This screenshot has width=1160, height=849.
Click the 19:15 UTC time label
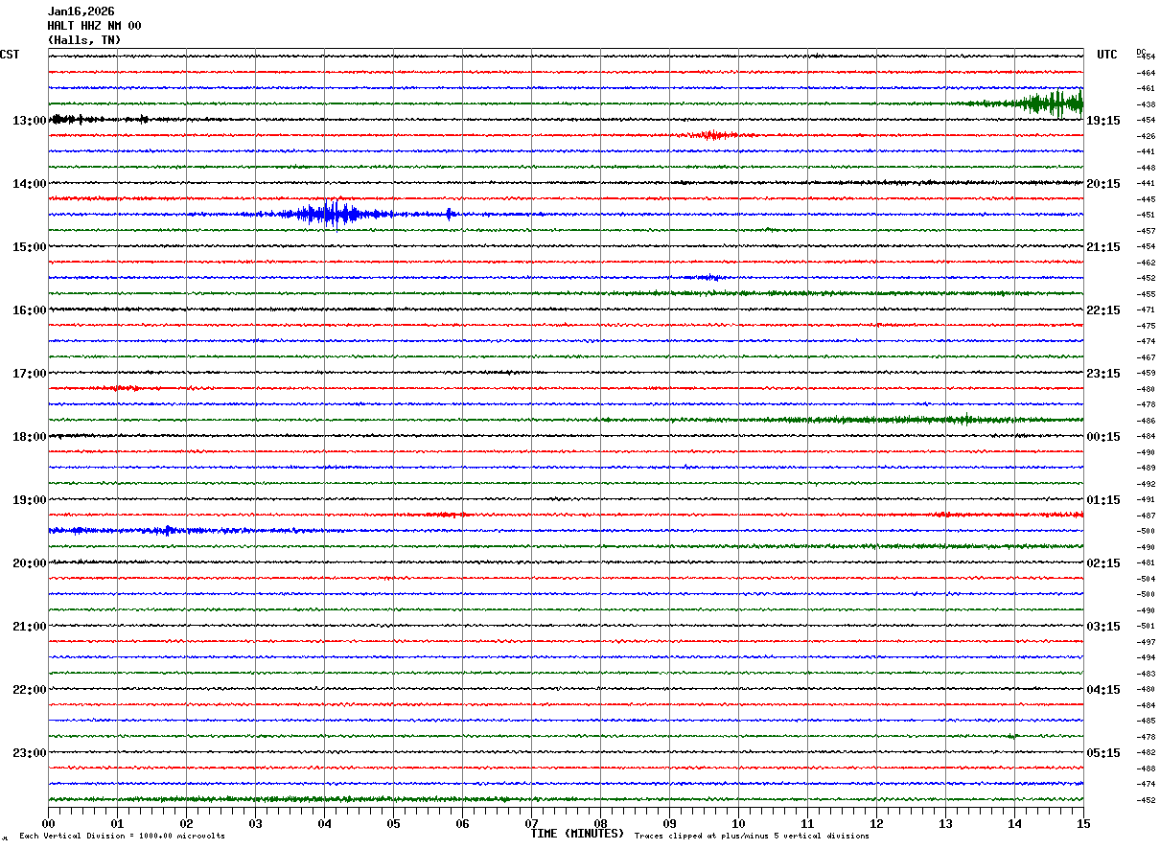(x=1103, y=121)
